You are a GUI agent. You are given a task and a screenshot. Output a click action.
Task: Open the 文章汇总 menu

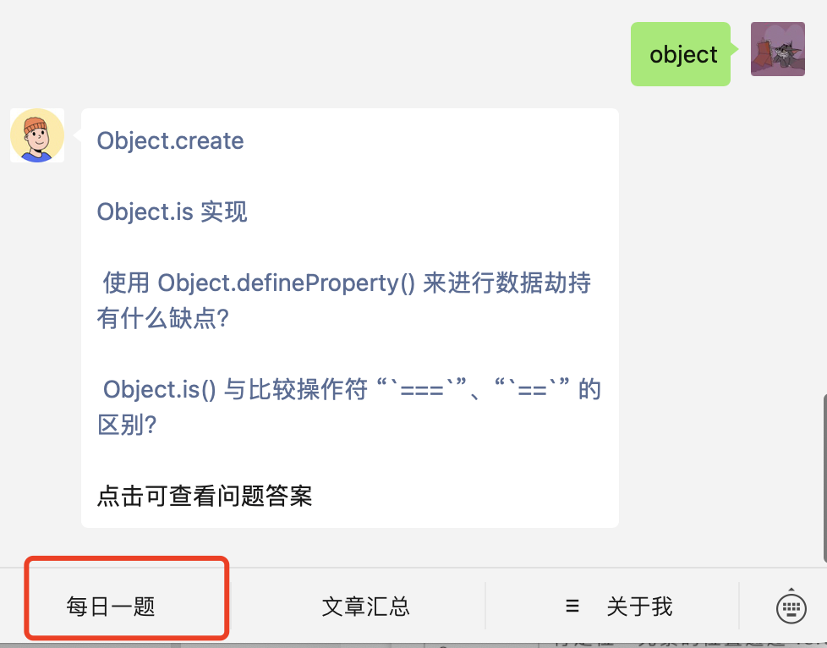365,607
